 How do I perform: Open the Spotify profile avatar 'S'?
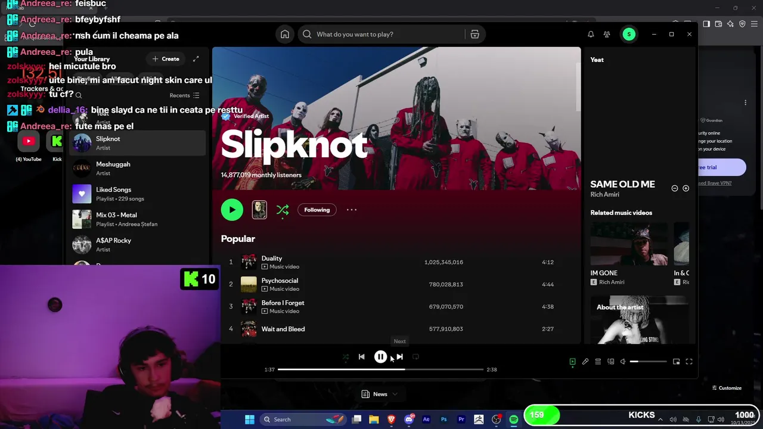point(629,35)
